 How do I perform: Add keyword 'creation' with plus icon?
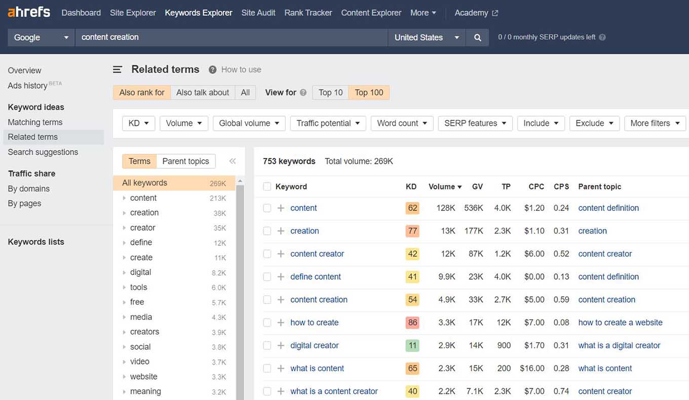click(x=281, y=231)
